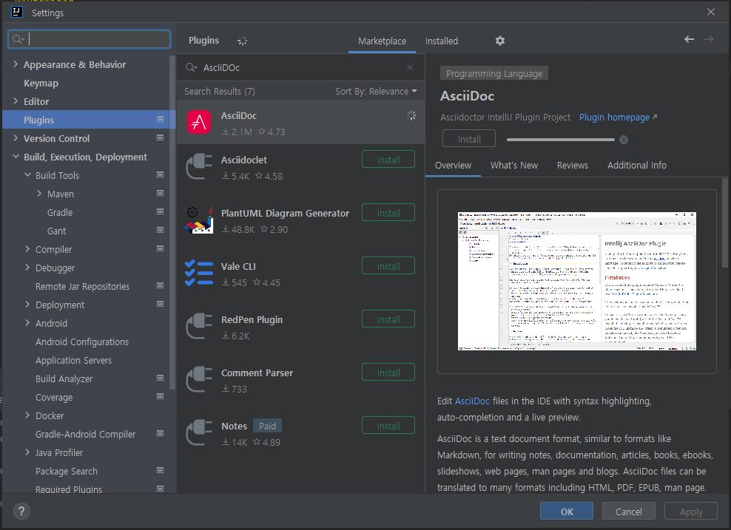The height and width of the screenshot is (530, 731).
Task: Switch to the Installed tab
Action: (442, 41)
